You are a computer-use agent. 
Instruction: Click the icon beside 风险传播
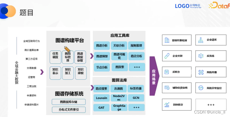click(x=201, y=72)
